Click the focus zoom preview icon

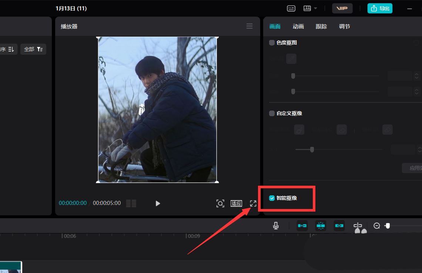(220, 203)
